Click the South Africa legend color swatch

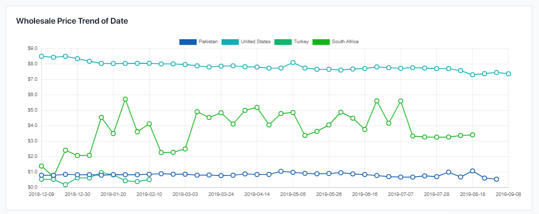[321, 42]
